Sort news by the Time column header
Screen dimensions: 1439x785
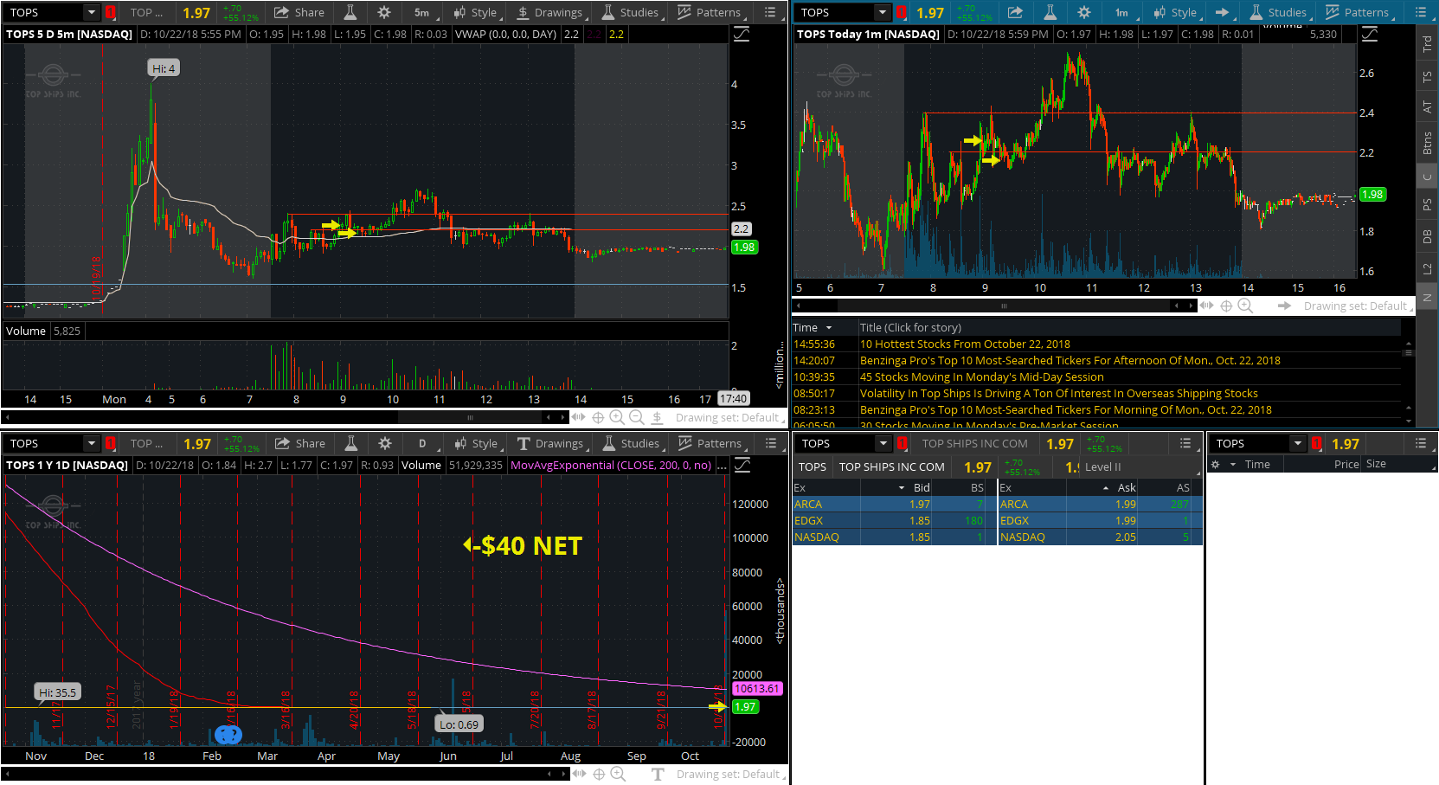825,327
